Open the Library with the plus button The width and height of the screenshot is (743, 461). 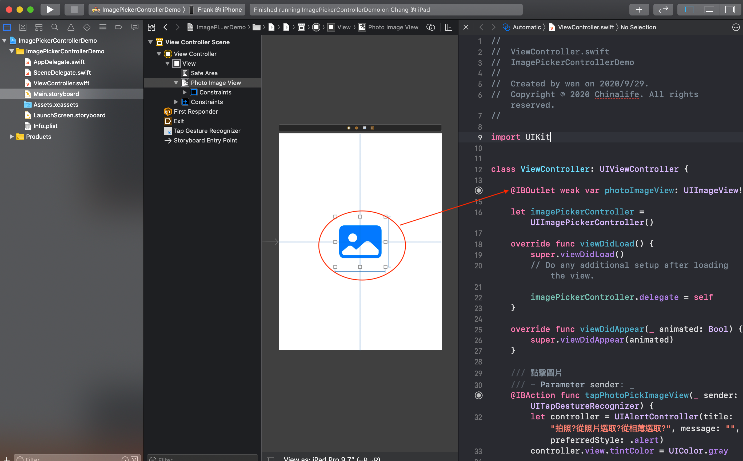[639, 9]
